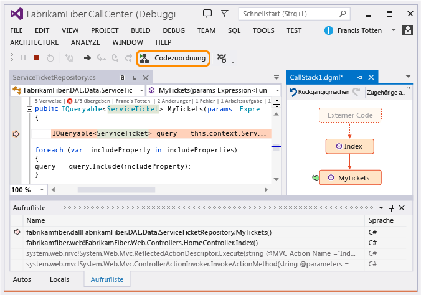Viewport: 421px width, 295px height.
Task: Click editor horizontal scrollbar right arrow
Action: click(266, 190)
